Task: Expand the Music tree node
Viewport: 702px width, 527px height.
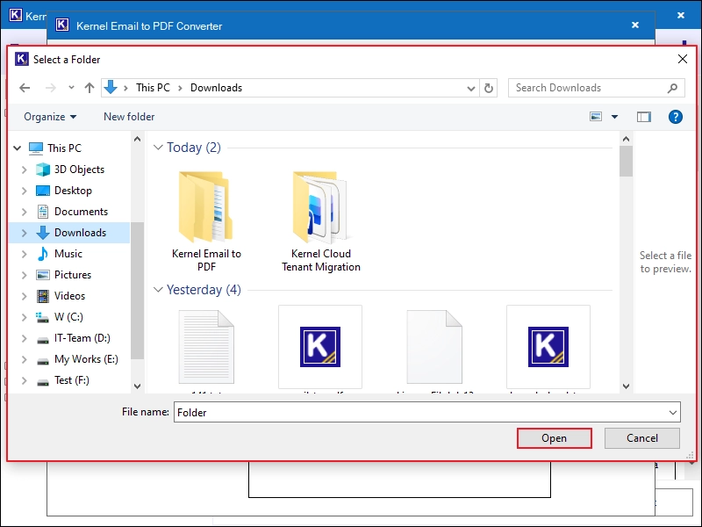Action: (25, 254)
